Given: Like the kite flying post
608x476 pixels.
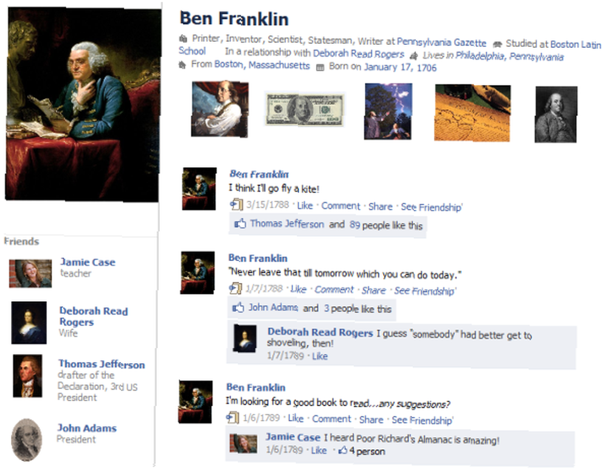Looking at the screenshot, I should 305,206.
